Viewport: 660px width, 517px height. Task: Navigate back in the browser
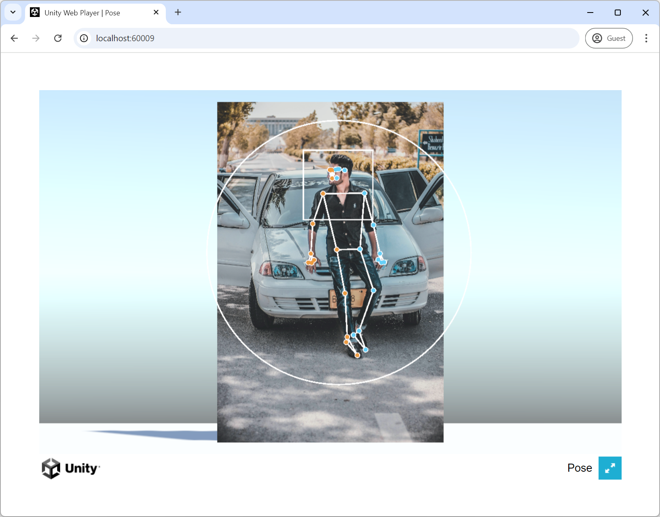click(x=15, y=38)
